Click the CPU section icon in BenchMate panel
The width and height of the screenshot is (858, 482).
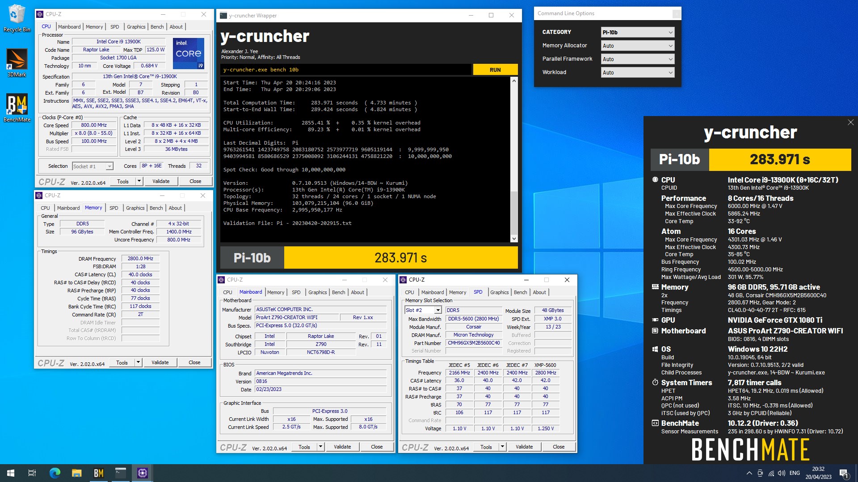point(655,180)
